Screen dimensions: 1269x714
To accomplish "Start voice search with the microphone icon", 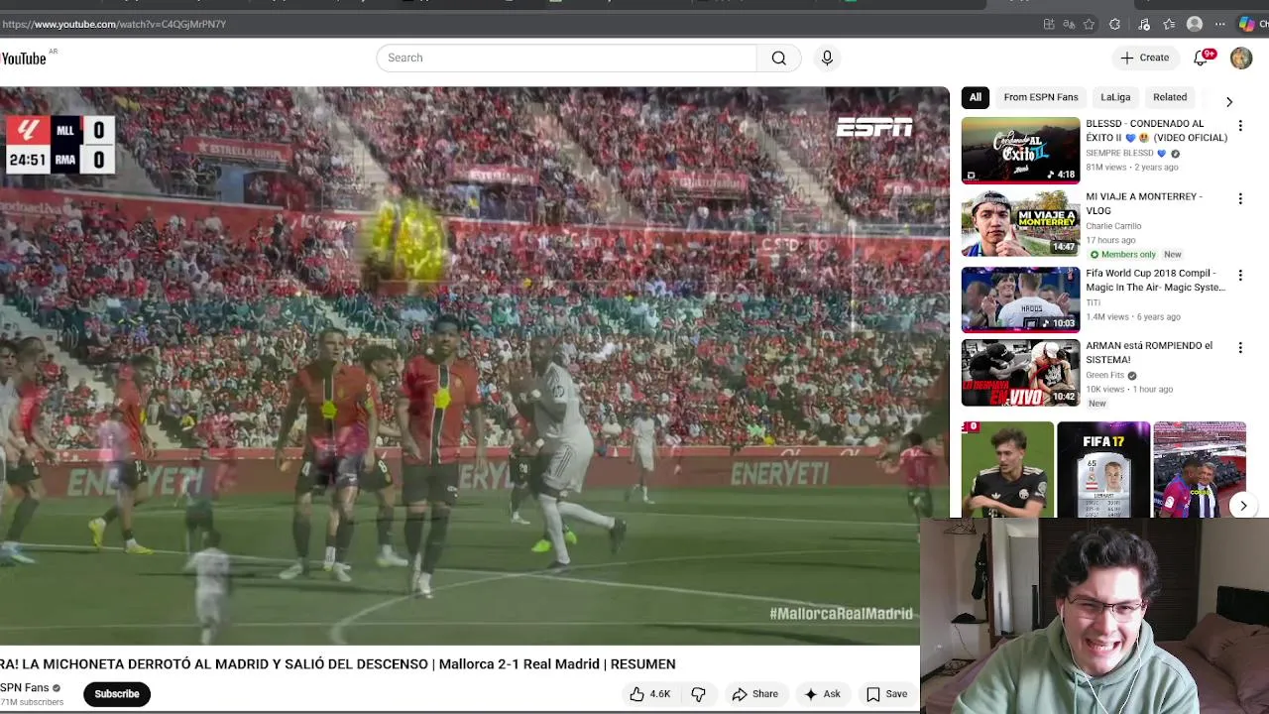I will click(827, 58).
